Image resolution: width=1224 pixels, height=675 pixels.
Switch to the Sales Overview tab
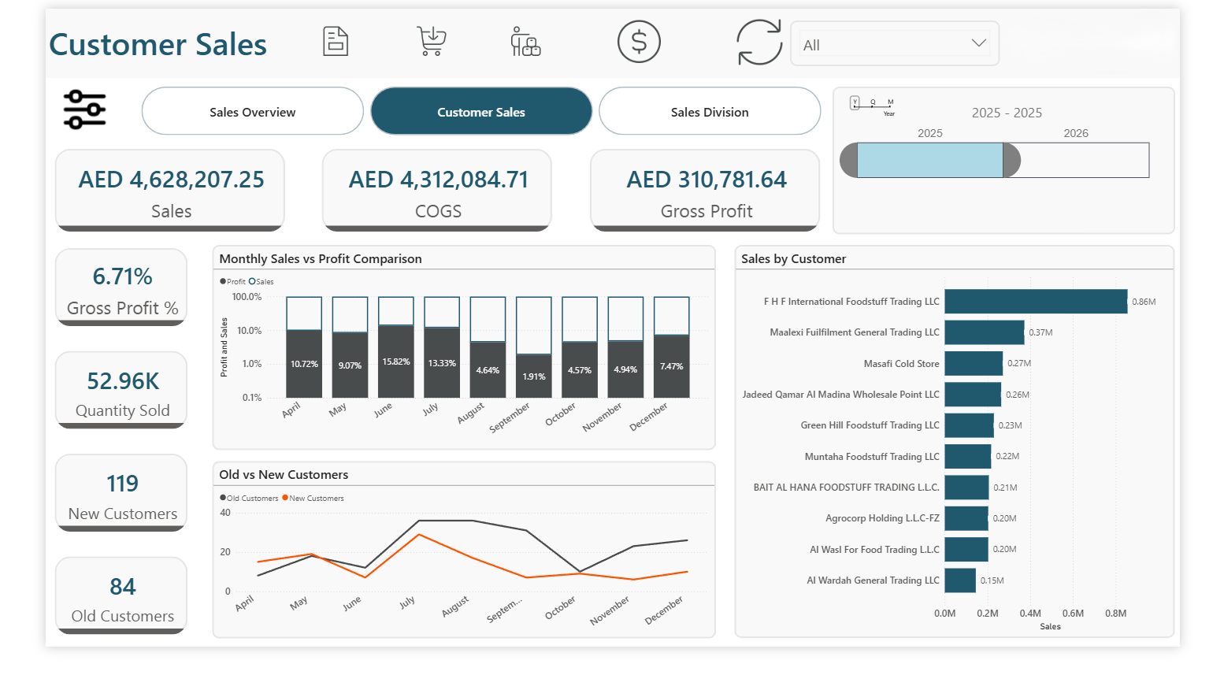252,111
